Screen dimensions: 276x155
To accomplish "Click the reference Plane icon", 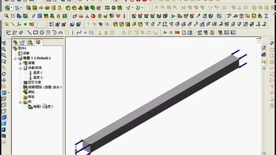I will [x=6, y=24].
